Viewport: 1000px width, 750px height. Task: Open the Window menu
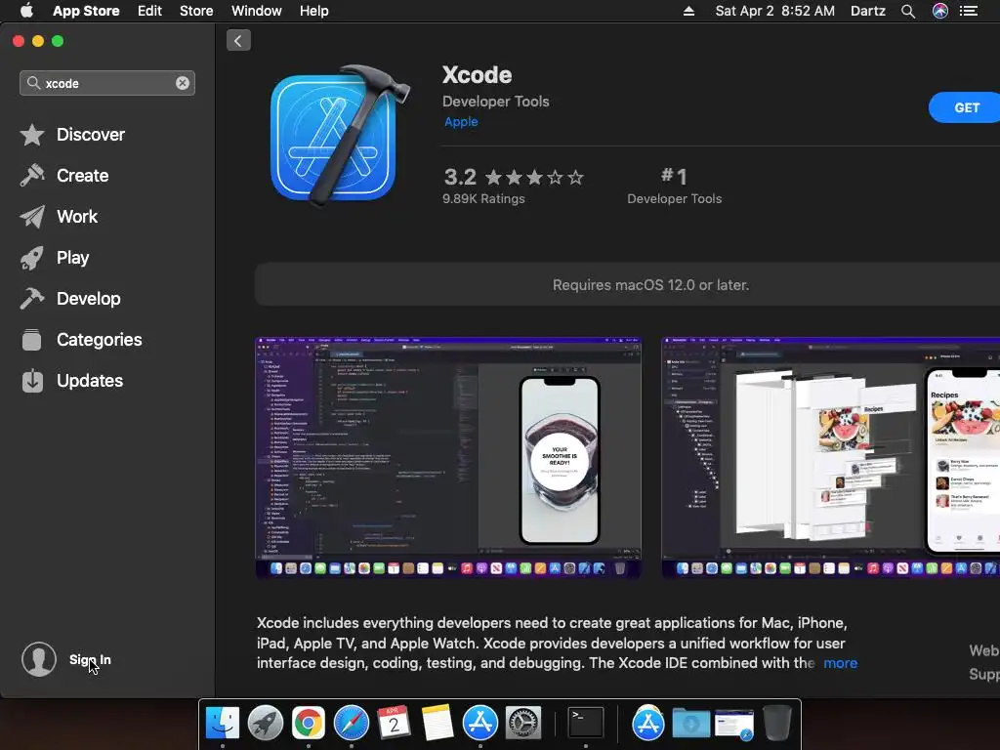(257, 11)
